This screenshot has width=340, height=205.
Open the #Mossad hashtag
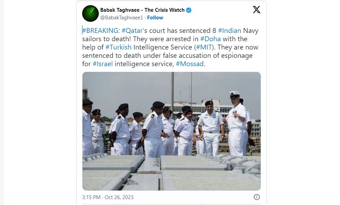click(x=190, y=64)
